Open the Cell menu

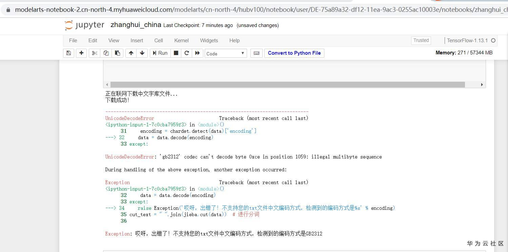158,41
